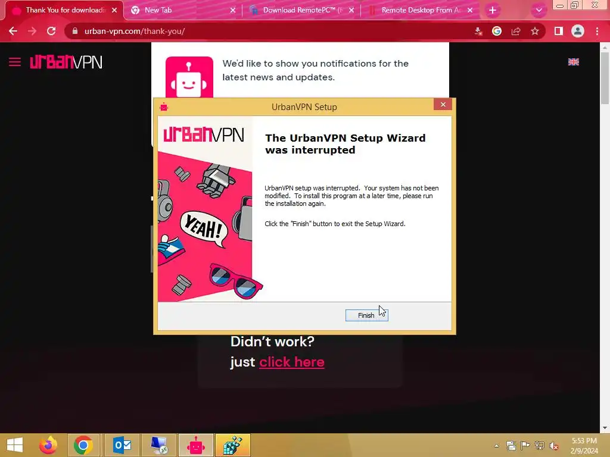Open the taskbar clock and date
The width and height of the screenshot is (610, 457).
(x=584, y=446)
